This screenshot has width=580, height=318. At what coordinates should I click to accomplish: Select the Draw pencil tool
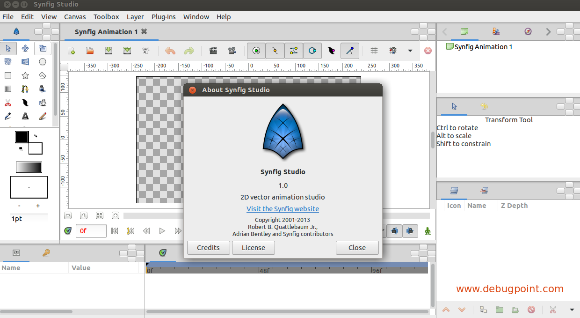coord(43,116)
